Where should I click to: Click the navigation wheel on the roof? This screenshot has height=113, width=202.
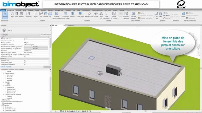click(x=100, y=73)
